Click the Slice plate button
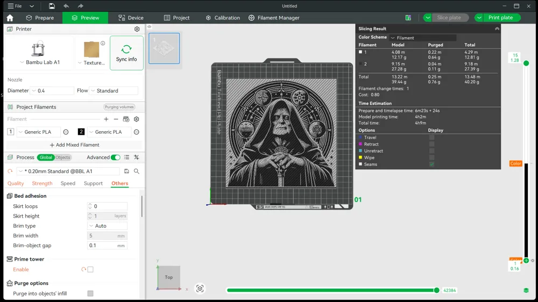The image size is (538, 302). click(449, 18)
